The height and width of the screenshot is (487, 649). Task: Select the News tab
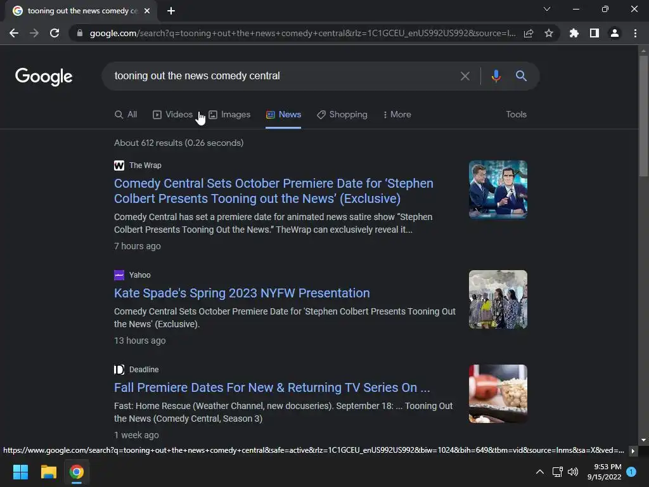(x=283, y=115)
